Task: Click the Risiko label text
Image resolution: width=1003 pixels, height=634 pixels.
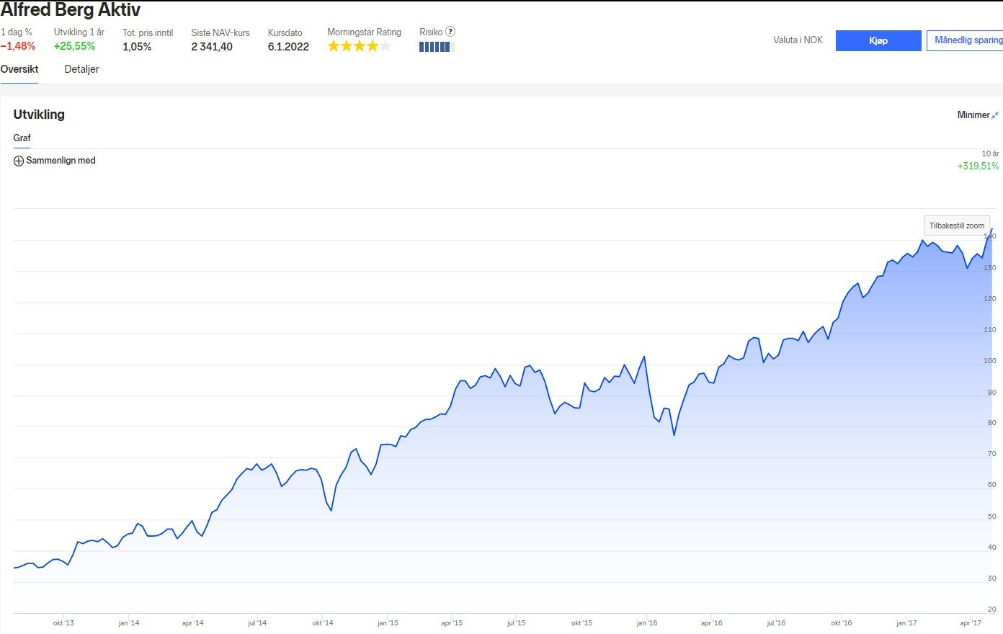Action: coord(431,32)
